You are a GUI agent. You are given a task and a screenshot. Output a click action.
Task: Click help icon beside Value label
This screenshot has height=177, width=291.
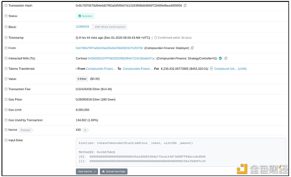[6, 79]
